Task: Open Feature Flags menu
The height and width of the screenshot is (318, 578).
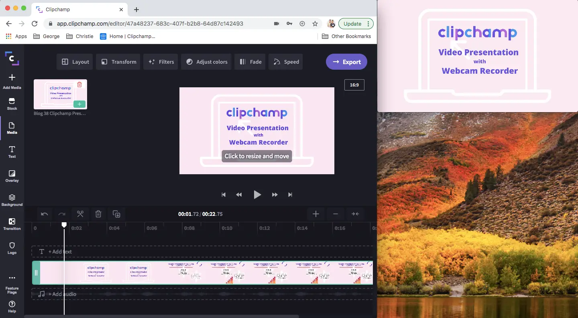Action: click(x=12, y=284)
